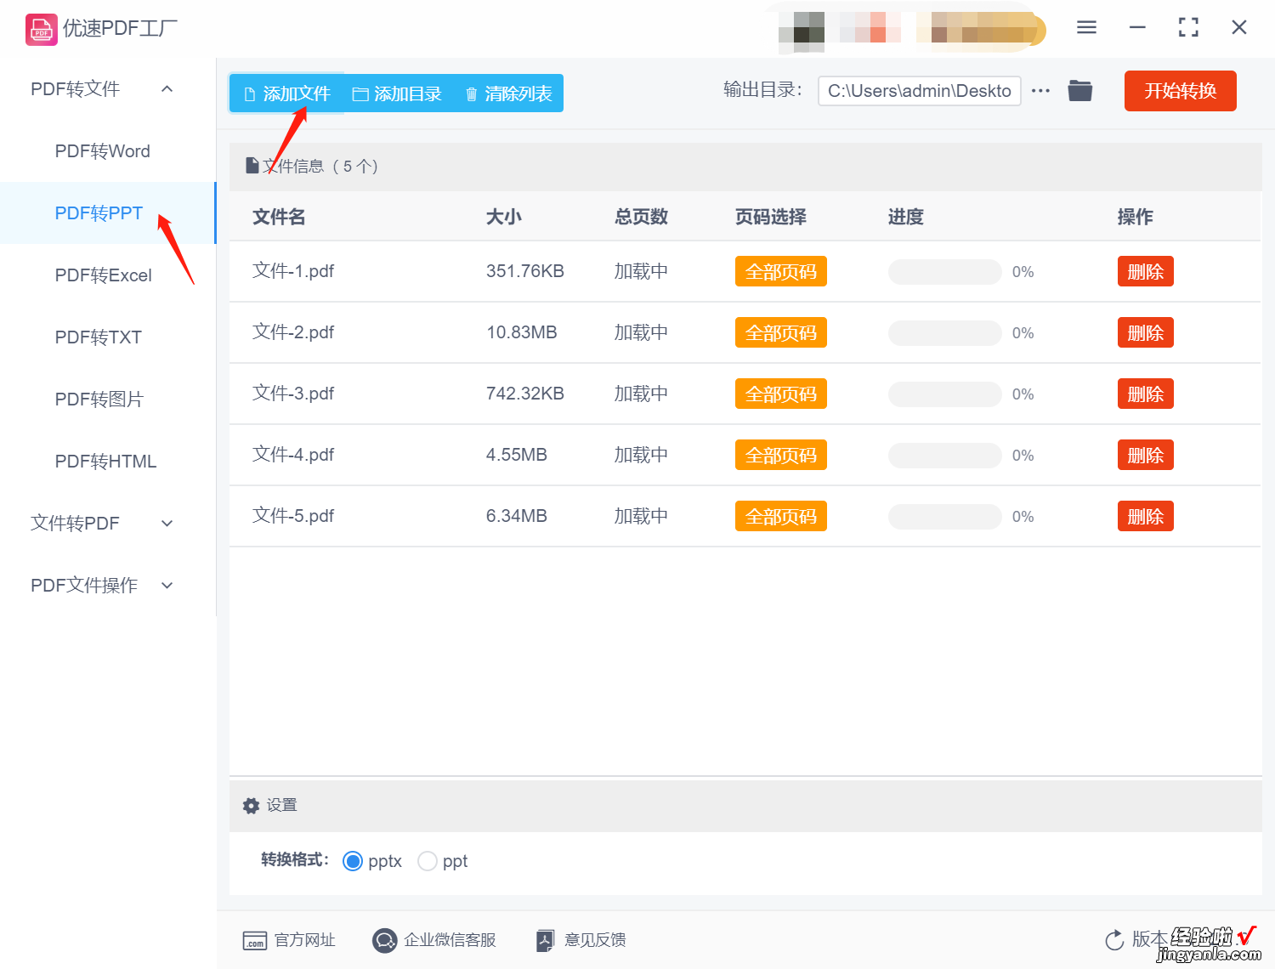The width and height of the screenshot is (1275, 969).
Task: Click the 设置 gear icon
Action: (251, 806)
